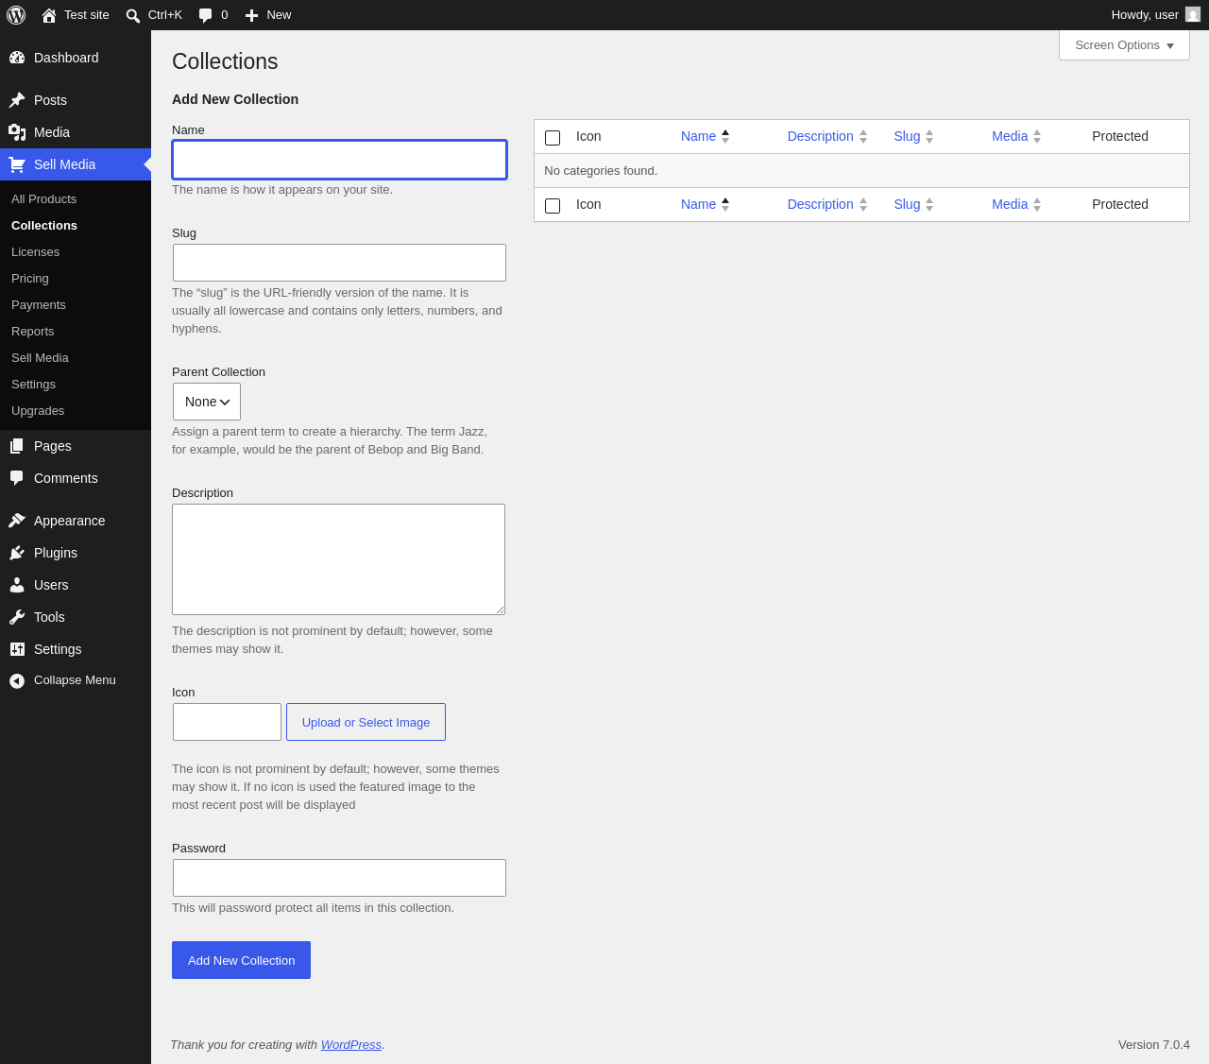This screenshot has width=1209, height=1064.
Task: Focus the Slug input field
Action: [339, 263]
